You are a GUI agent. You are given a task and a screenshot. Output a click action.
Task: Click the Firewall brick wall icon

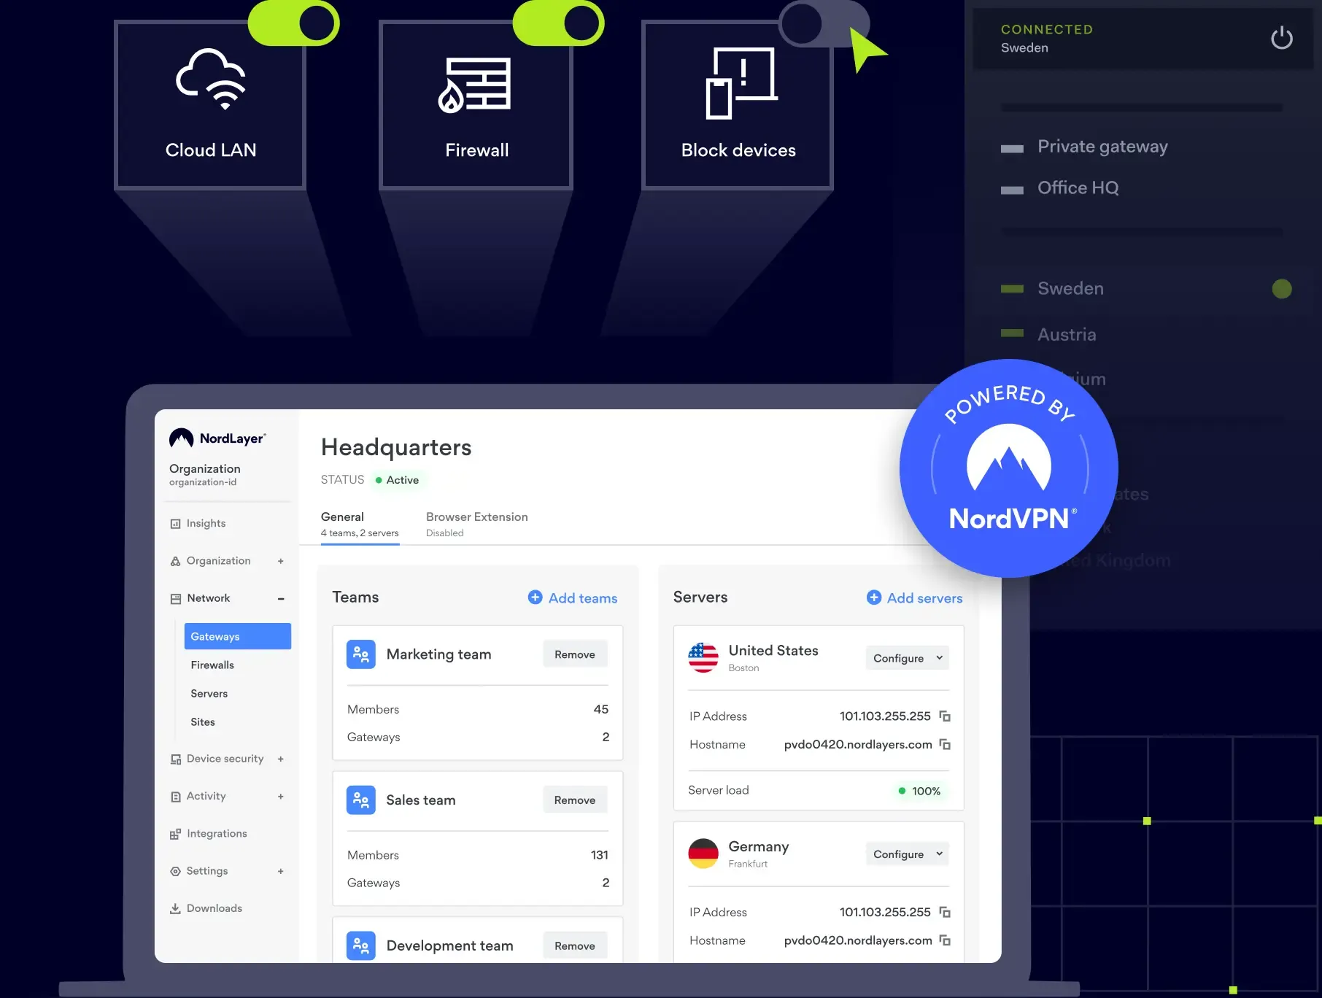(474, 85)
